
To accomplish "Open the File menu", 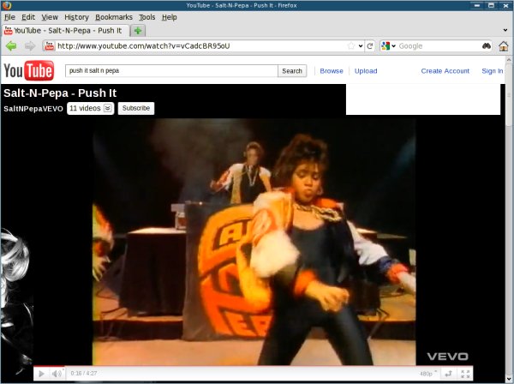I will pyautogui.click(x=9, y=17).
